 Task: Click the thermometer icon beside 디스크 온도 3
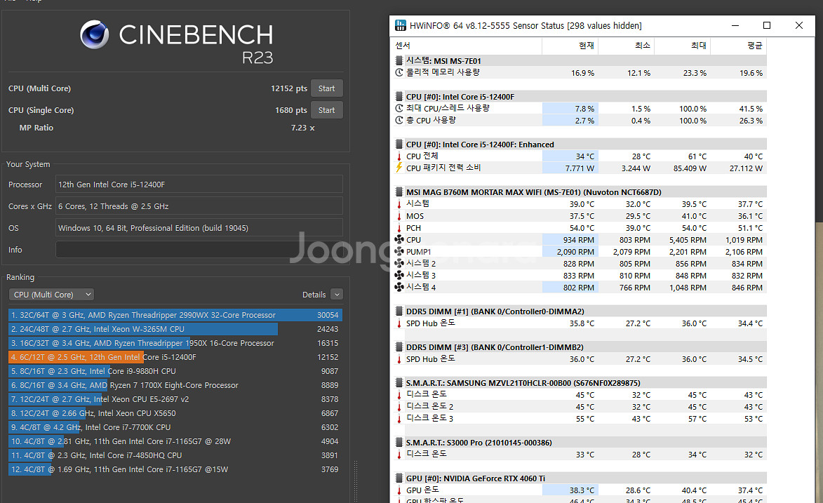(399, 419)
